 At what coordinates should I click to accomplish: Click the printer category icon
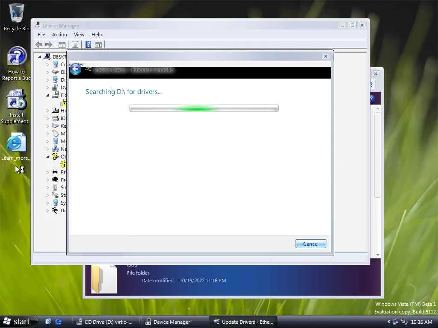click(x=55, y=172)
